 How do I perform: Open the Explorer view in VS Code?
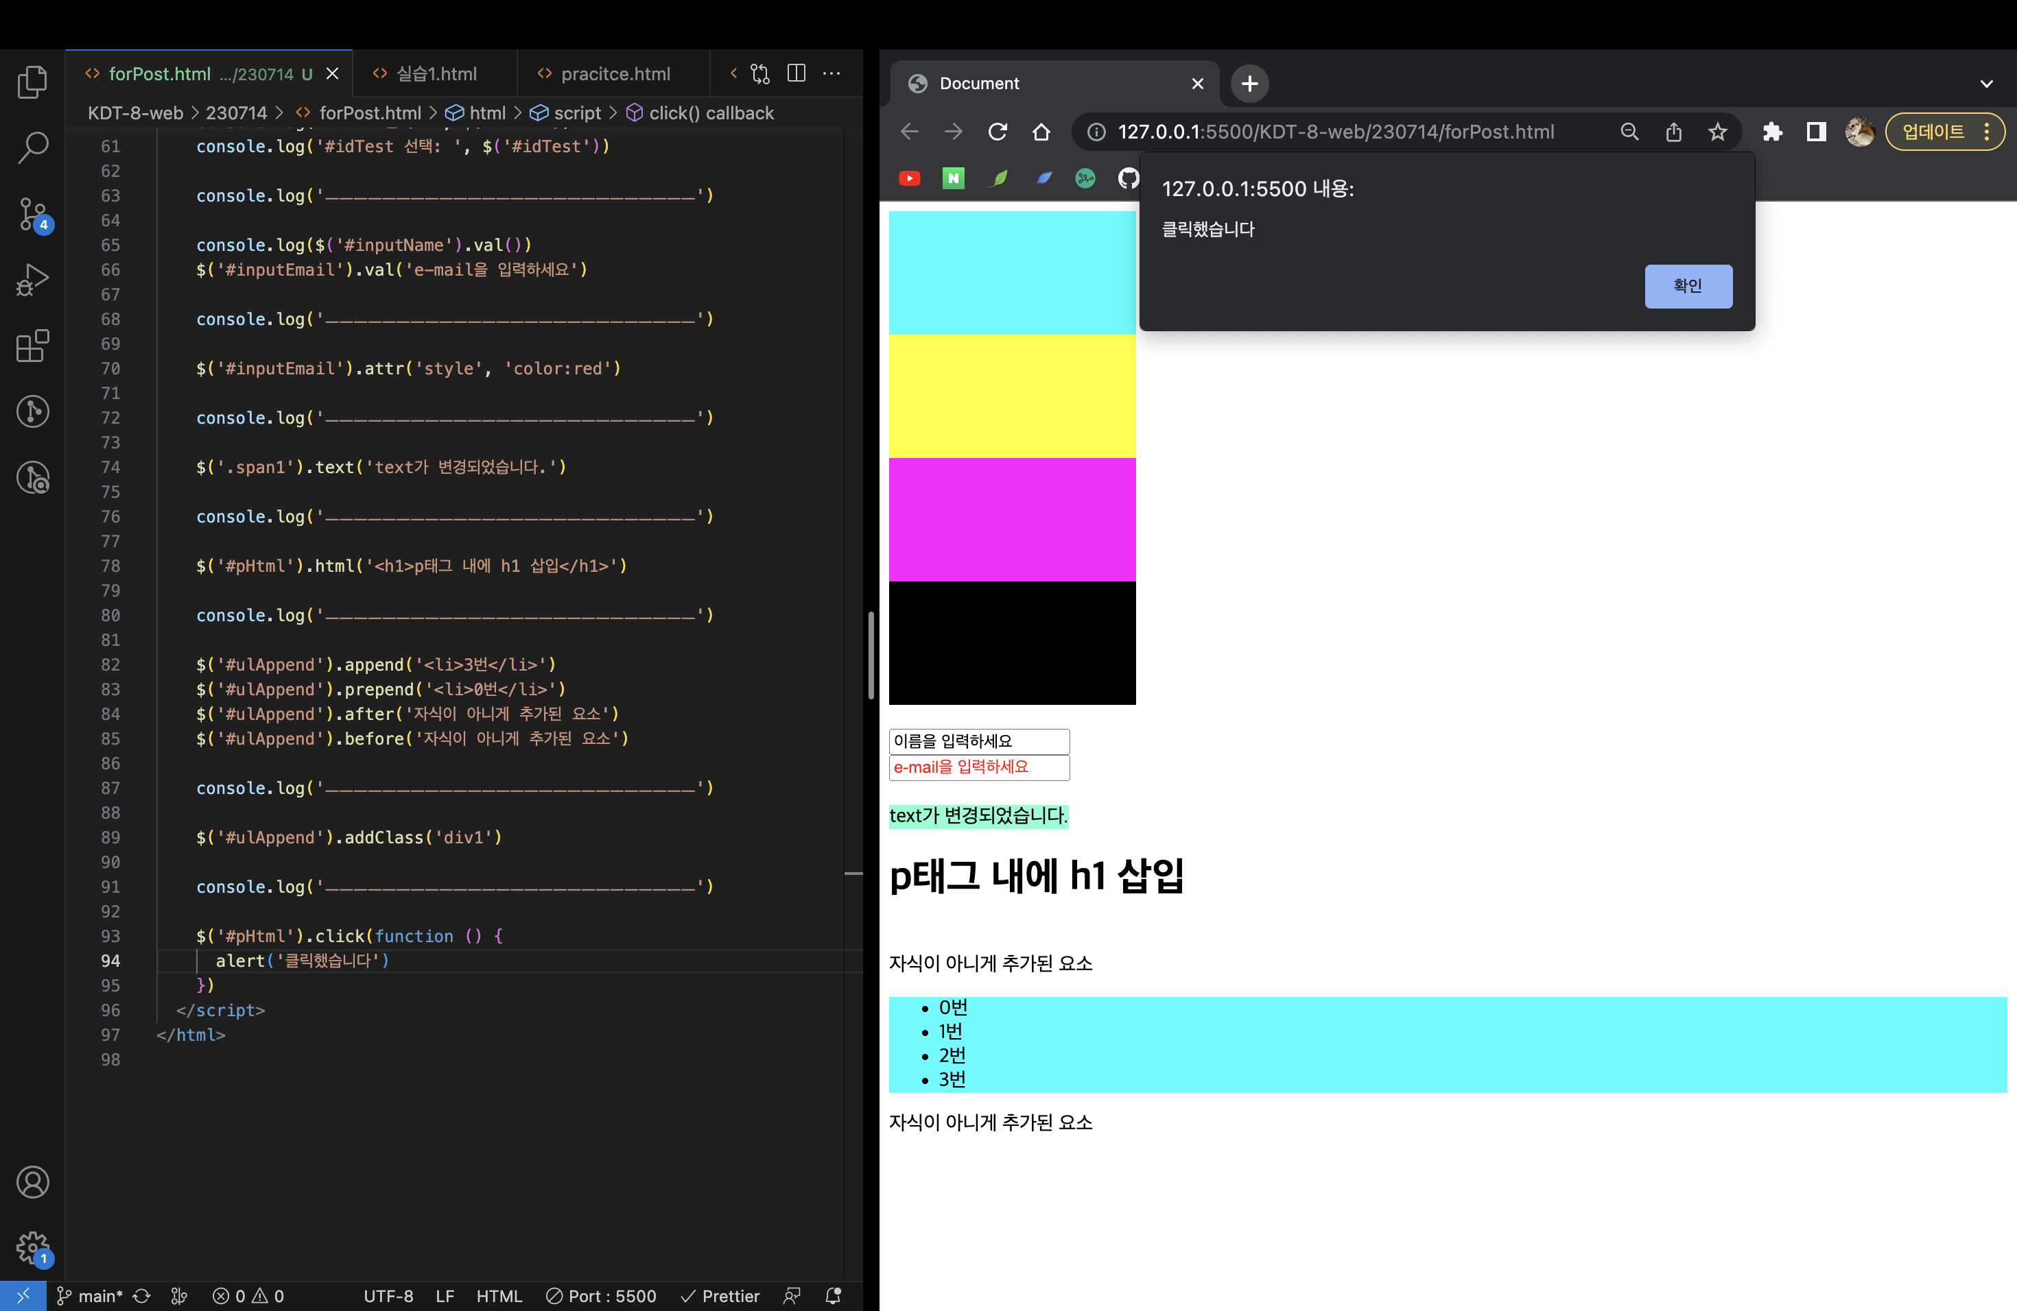coord(32,82)
